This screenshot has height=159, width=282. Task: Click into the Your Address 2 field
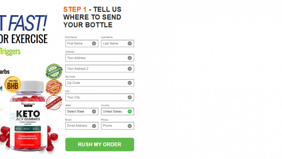[100, 69]
